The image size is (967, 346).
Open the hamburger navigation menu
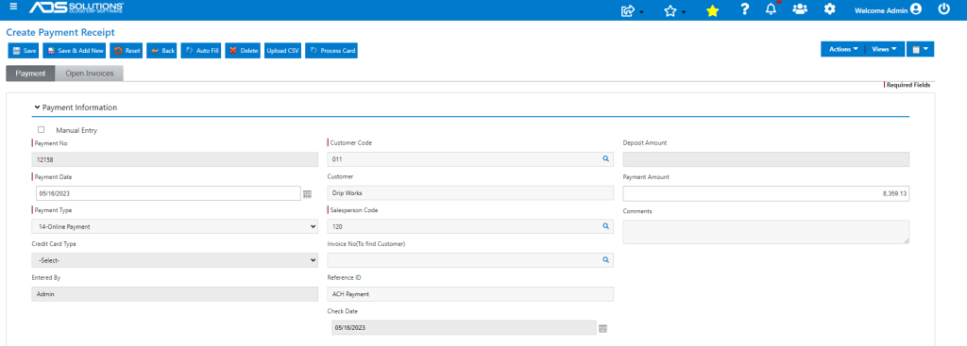pyautogui.click(x=13, y=8)
